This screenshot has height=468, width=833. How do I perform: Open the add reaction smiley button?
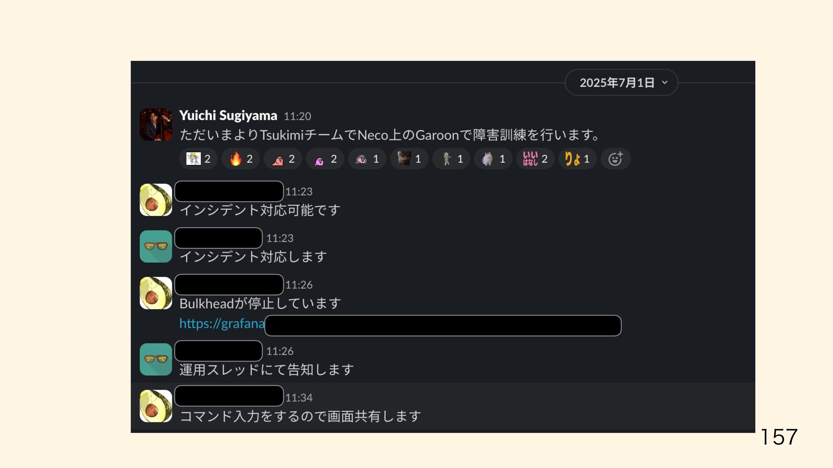click(615, 159)
